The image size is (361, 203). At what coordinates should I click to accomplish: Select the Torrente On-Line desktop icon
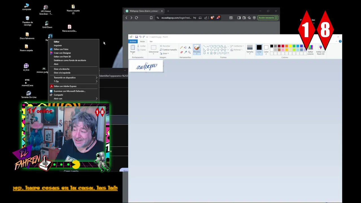pos(29,94)
